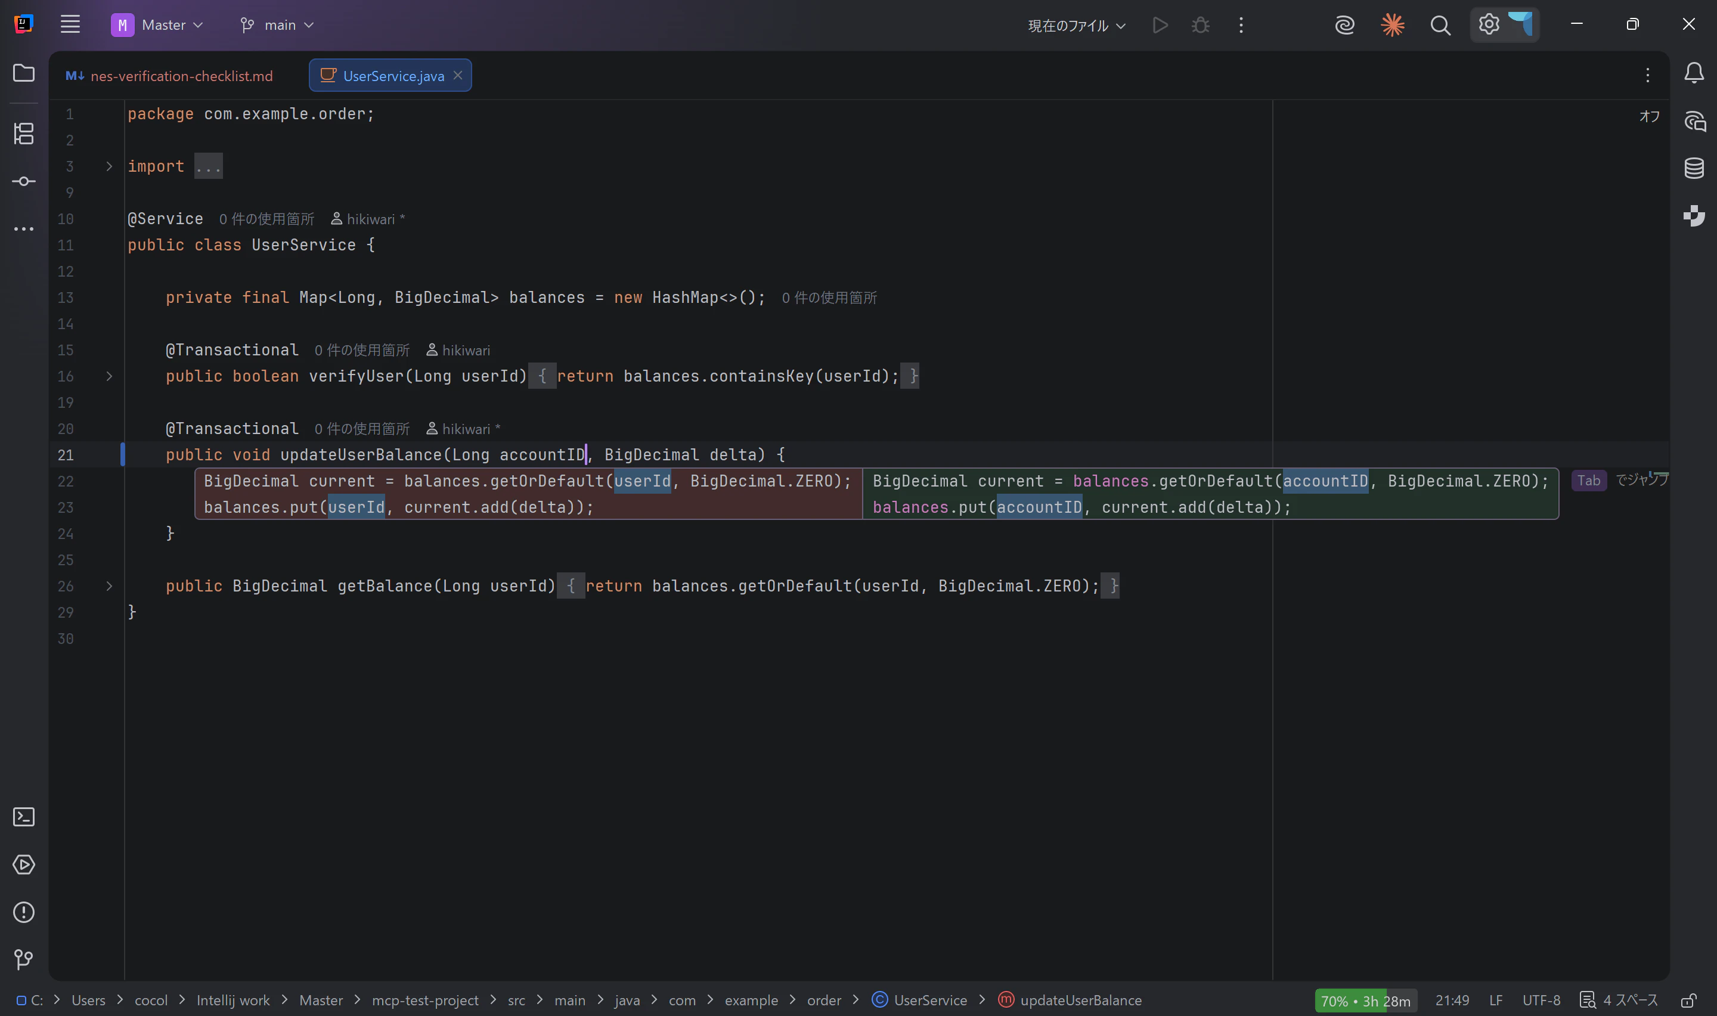1717x1016 pixels.
Task: Click the 21:49 caret position indicator
Action: [1452, 1000]
